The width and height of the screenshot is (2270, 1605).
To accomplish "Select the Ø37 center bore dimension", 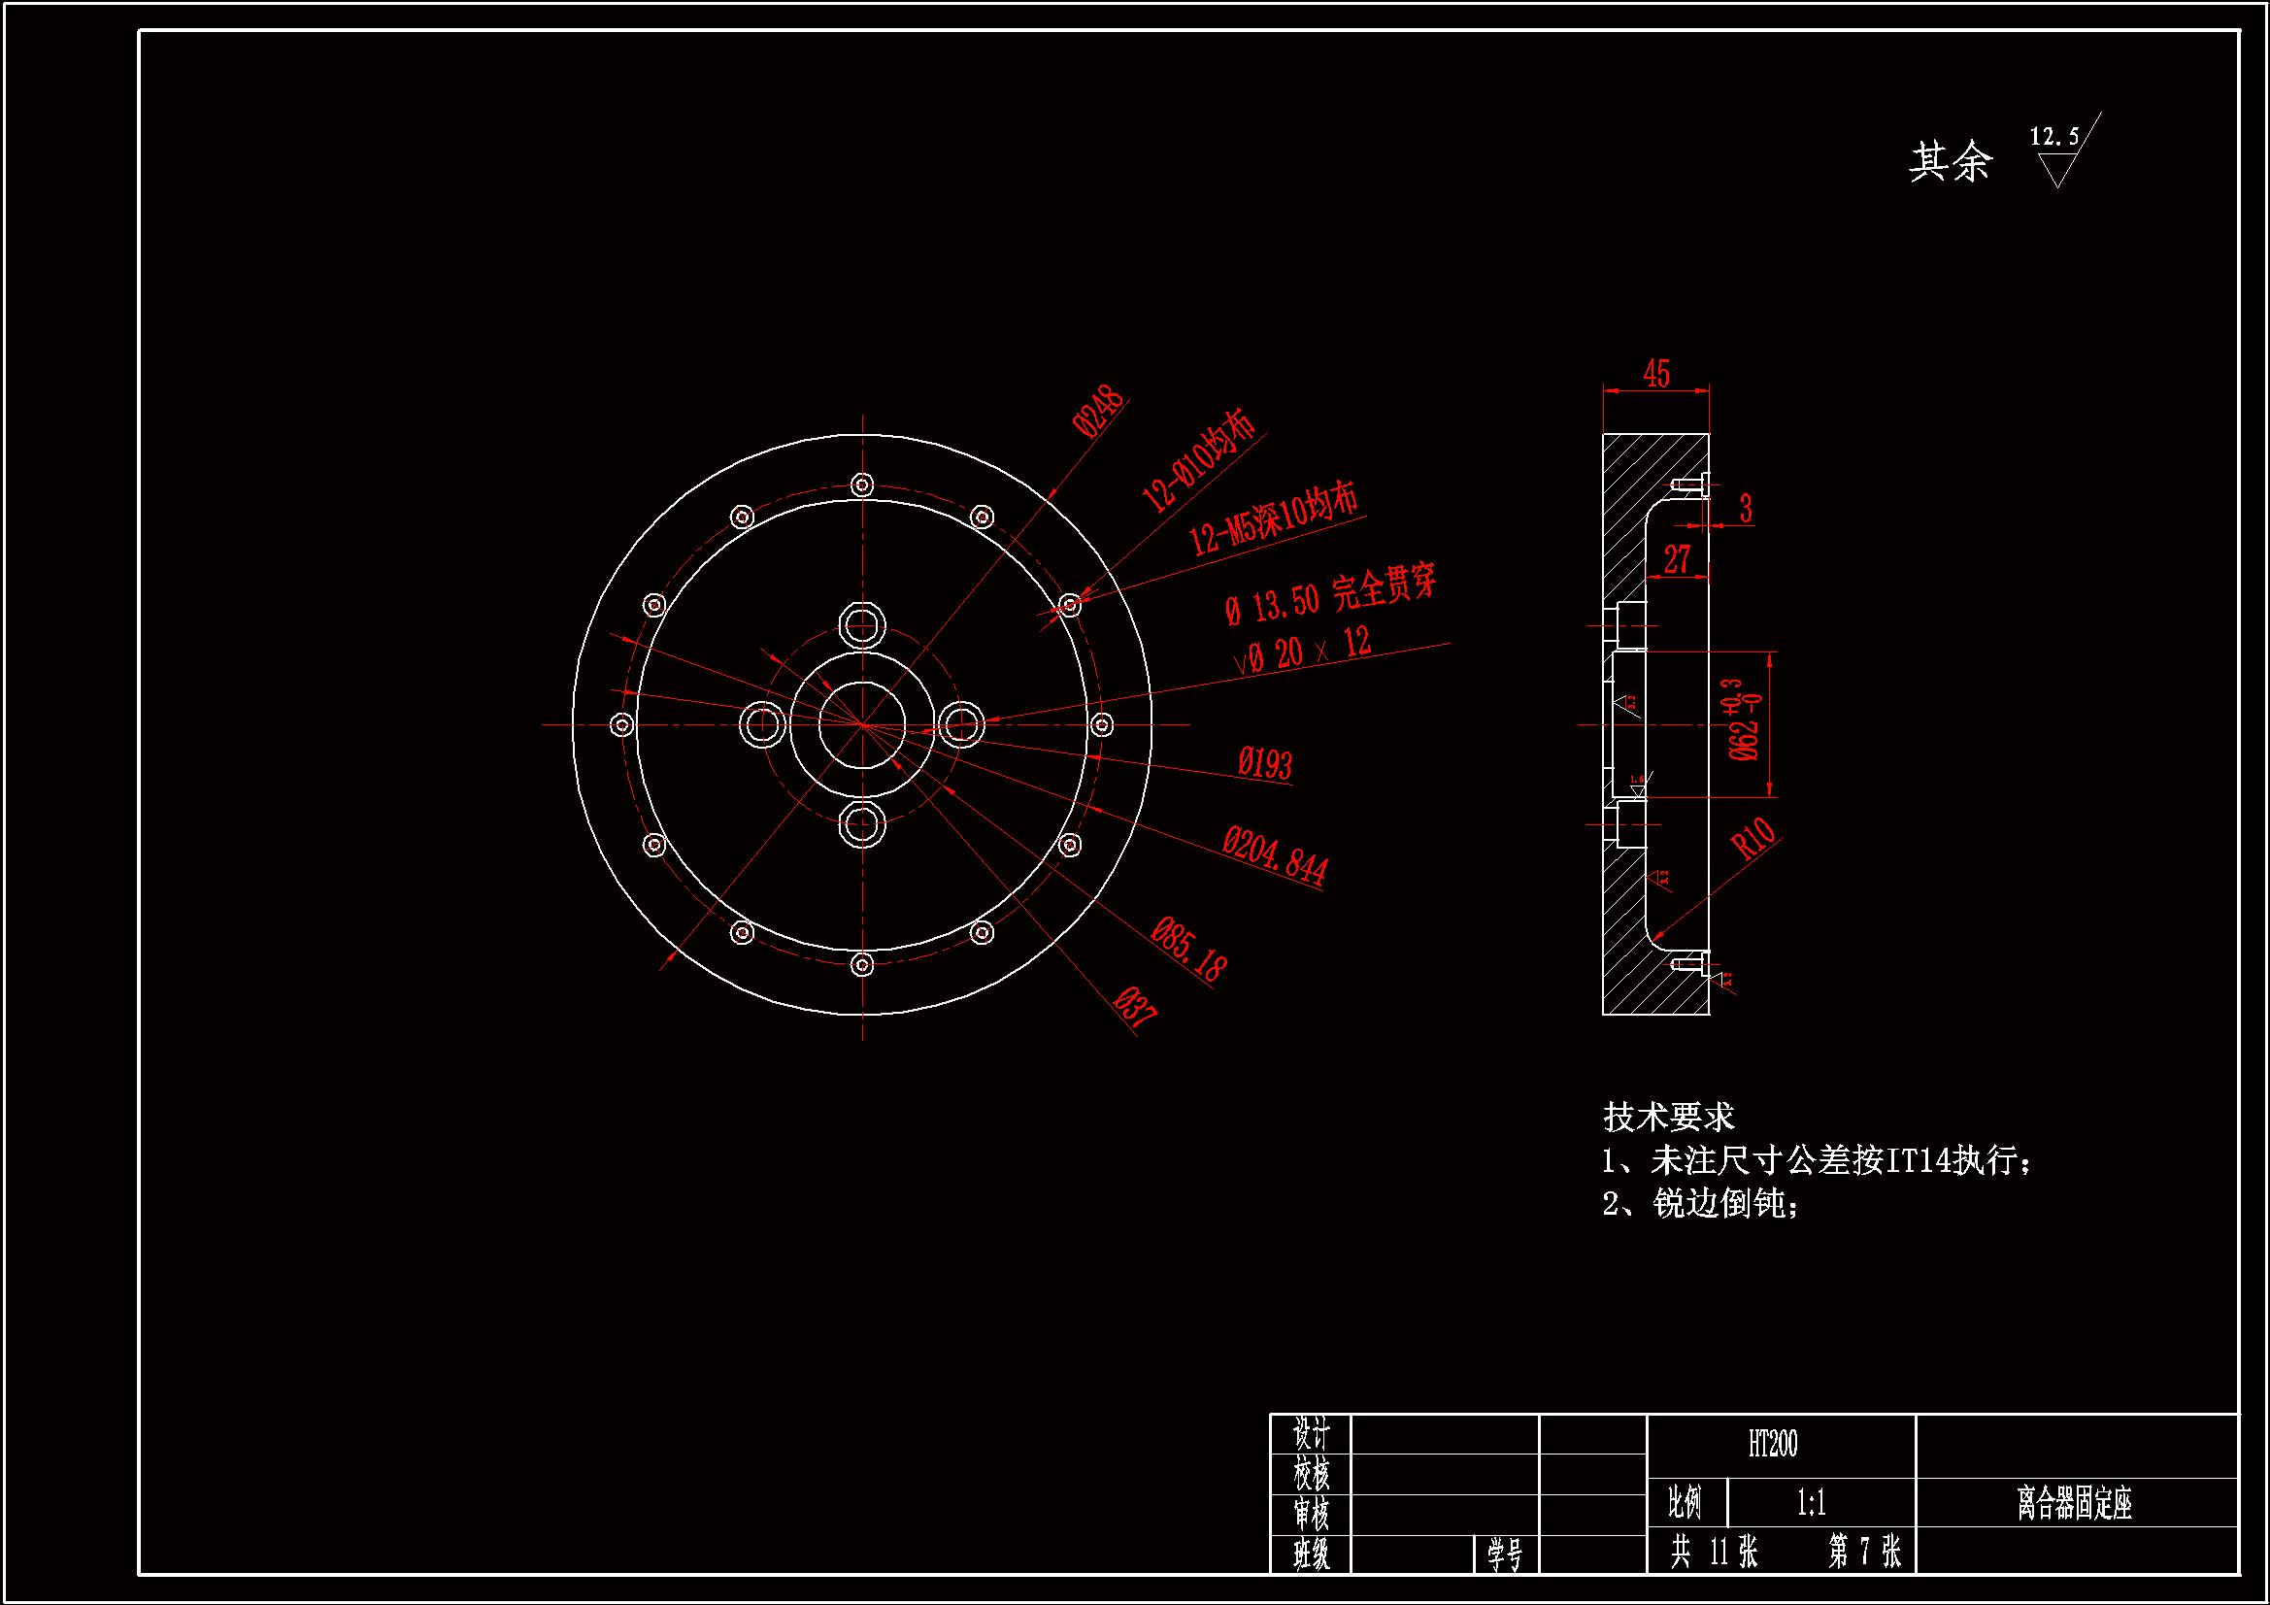I will [1134, 1007].
